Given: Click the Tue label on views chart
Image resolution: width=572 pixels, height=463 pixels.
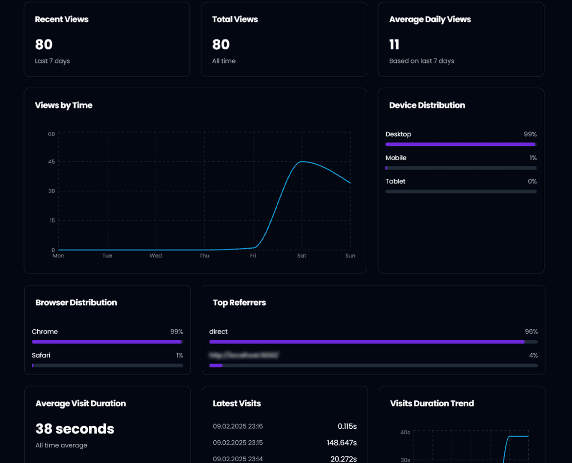Looking at the screenshot, I should point(107,256).
